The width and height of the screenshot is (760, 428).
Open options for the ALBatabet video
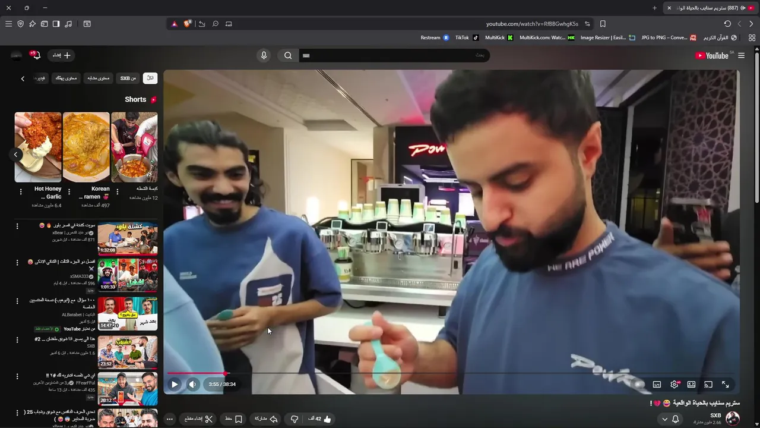click(17, 301)
